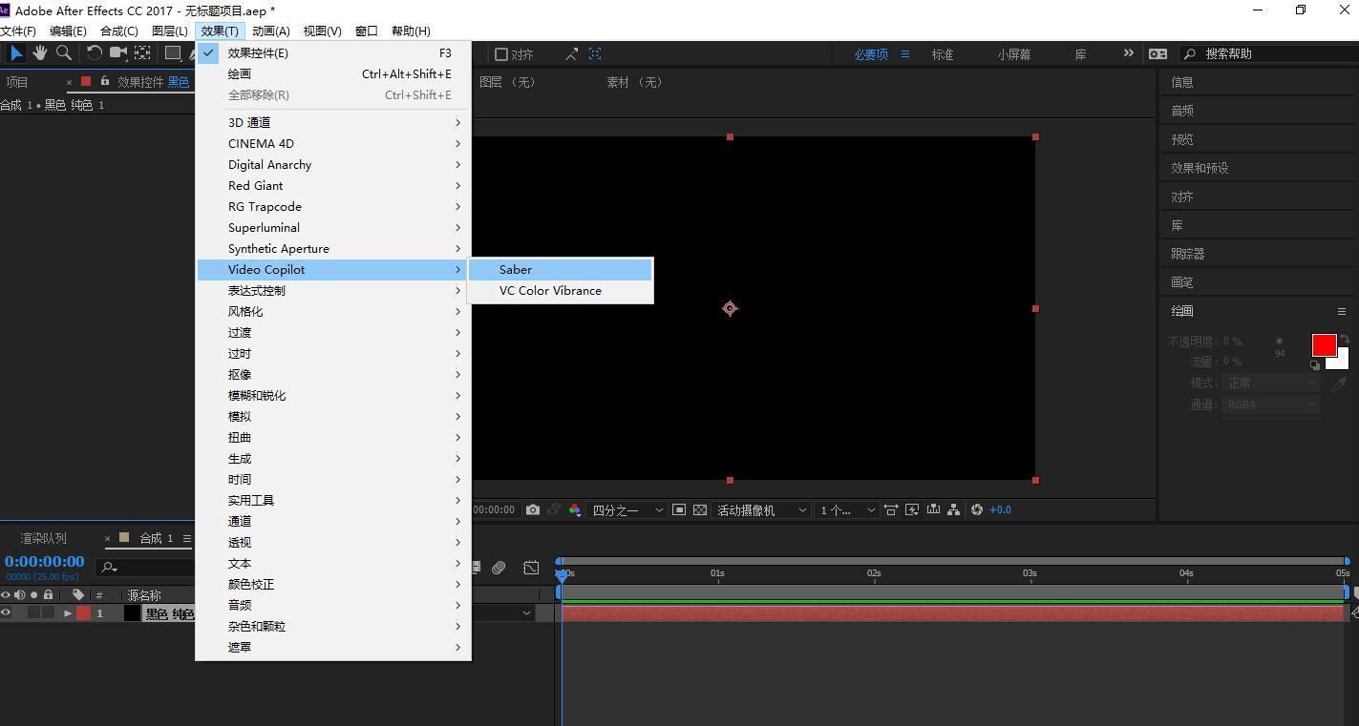This screenshot has height=726, width=1359.
Task: Click the red foreground color swatch
Action: (1324, 345)
